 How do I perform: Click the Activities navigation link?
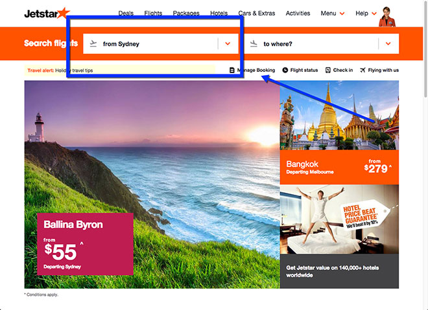298,14
